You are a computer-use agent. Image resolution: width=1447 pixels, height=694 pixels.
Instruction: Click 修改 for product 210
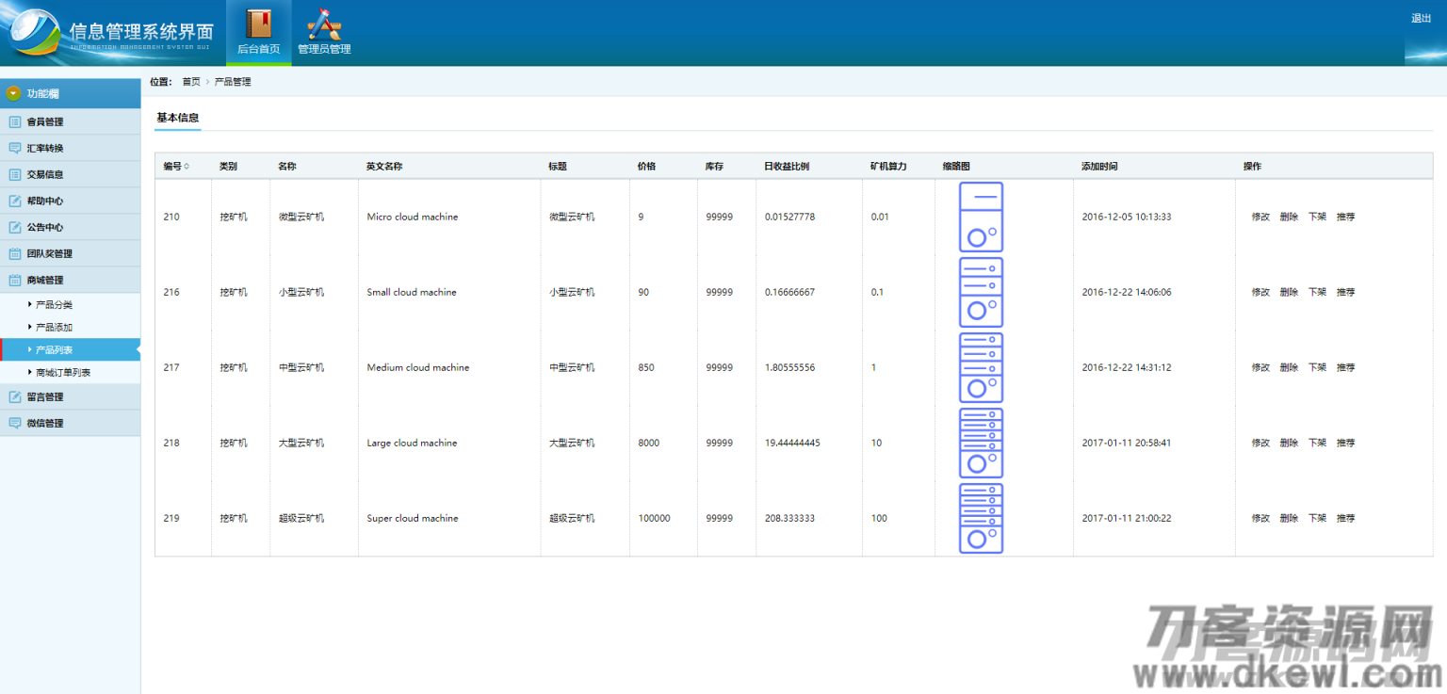[x=1260, y=217]
